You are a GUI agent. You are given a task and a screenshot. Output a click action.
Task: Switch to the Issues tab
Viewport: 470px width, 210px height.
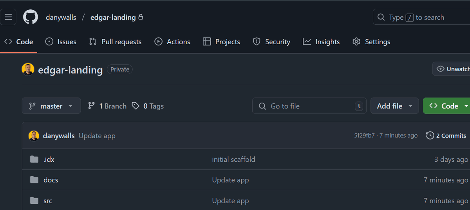(61, 42)
